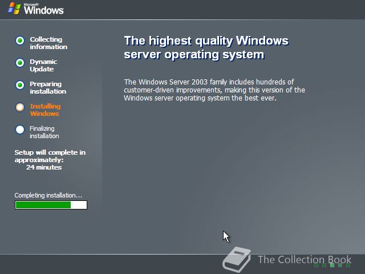Image resolution: width=365 pixels, height=274 pixels.
Task: Select the Dynamic Update step indicator
Action: pos(20,63)
